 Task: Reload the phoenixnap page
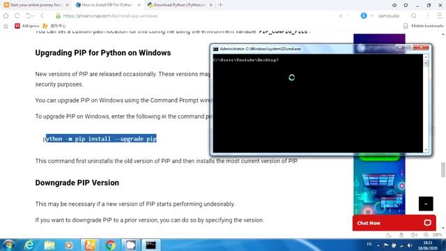(17, 16)
